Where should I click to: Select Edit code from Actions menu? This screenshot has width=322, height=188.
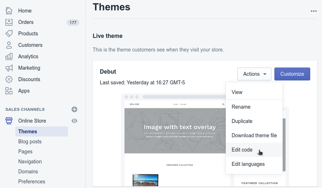point(242,150)
